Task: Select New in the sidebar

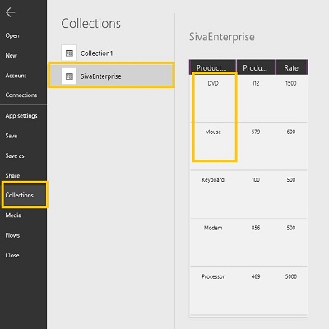Action: pos(12,55)
